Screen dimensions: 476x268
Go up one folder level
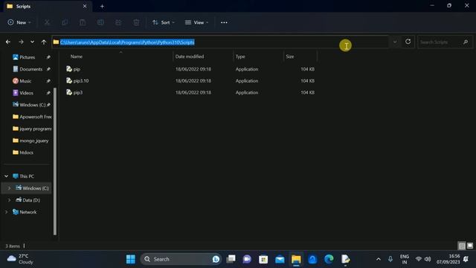point(44,42)
